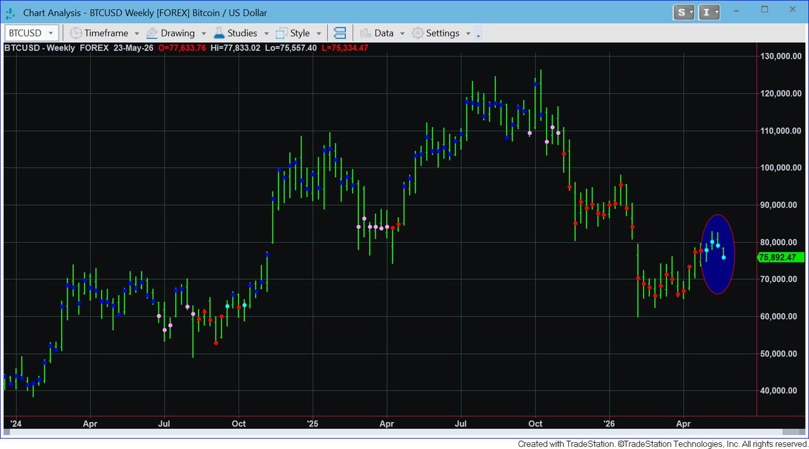Viewport: 809px width, 449px height.
Task: Click the 130,000.00 price axis label
Action: coord(781,57)
